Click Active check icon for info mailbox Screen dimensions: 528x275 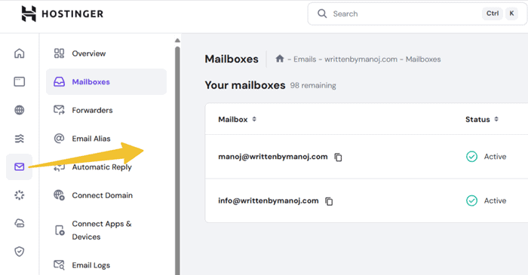471,200
